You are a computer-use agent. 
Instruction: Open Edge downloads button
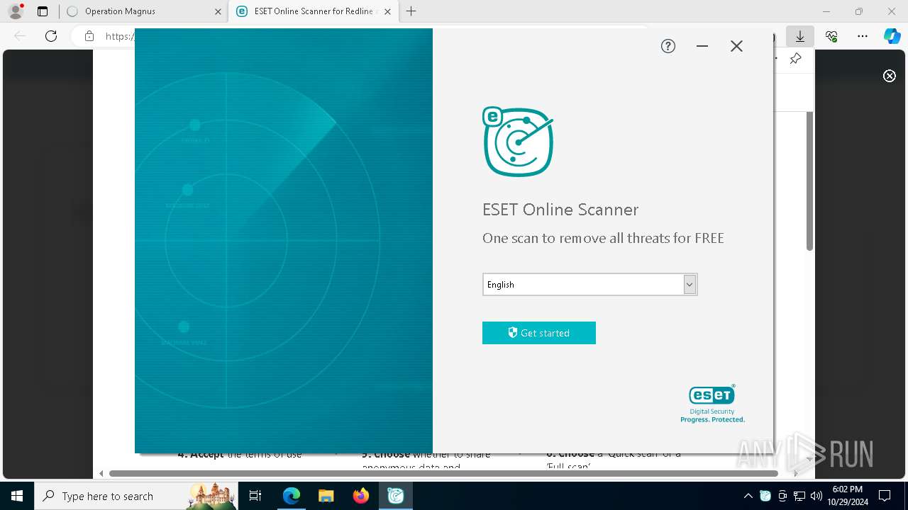pos(800,36)
